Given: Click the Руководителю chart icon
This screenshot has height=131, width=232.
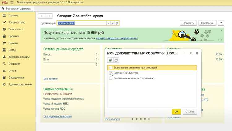Looking at the screenshot, I should [x=4, y=22].
